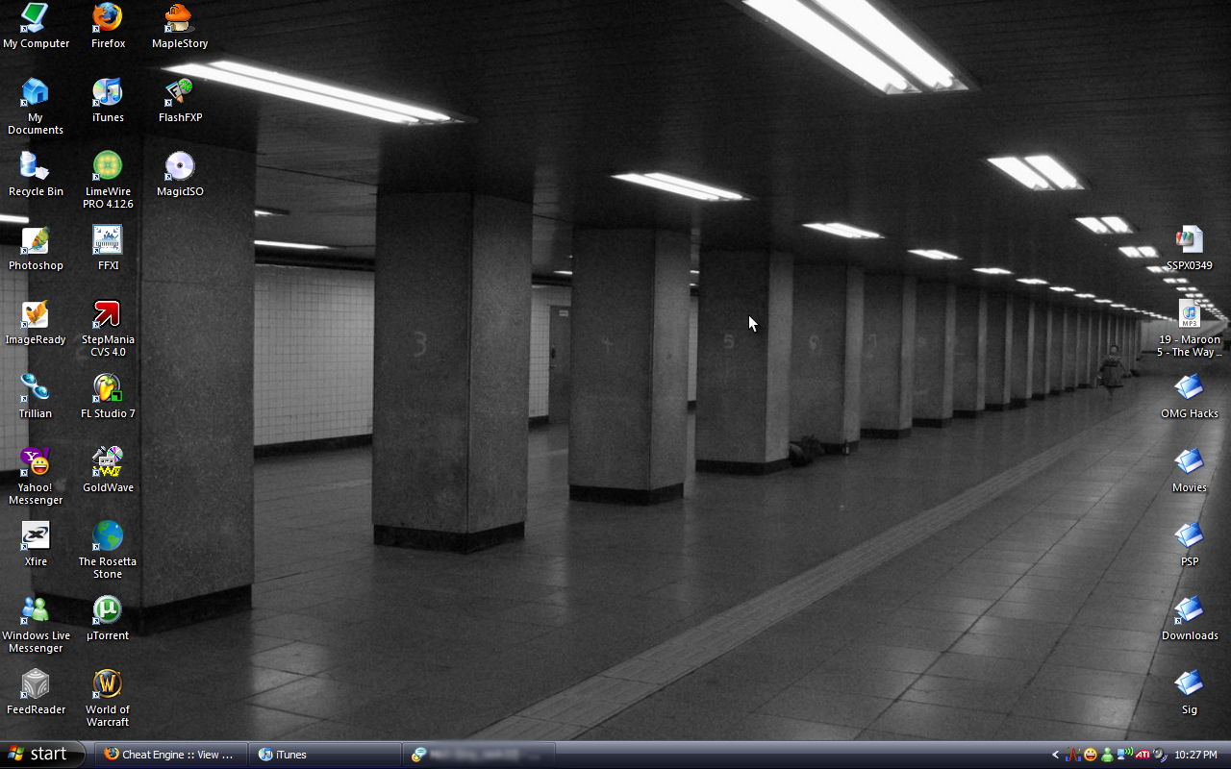1231x769 pixels.
Task: Select the LimeWire PRO 4.12.6 shortcut
Action: click(x=108, y=180)
